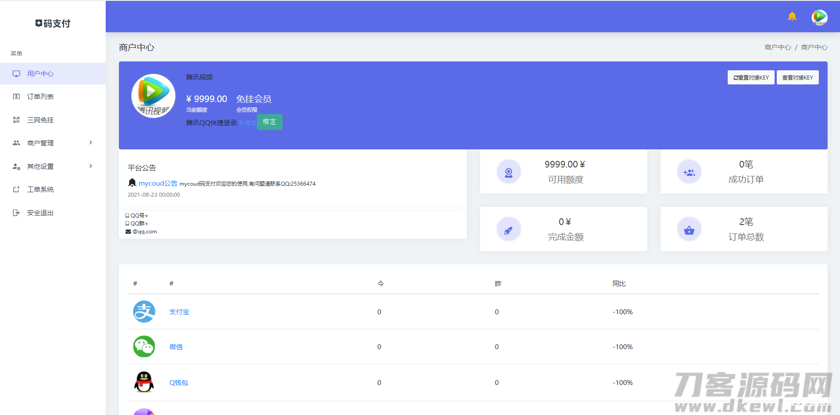Click the ¥ 9999.00 当前额度 amount
This screenshot has height=415, width=840.
pyautogui.click(x=206, y=99)
